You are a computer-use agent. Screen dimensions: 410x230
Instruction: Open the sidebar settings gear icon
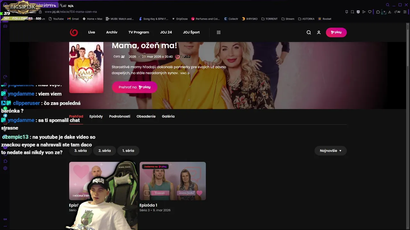pyautogui.click(x=5, y=168)
